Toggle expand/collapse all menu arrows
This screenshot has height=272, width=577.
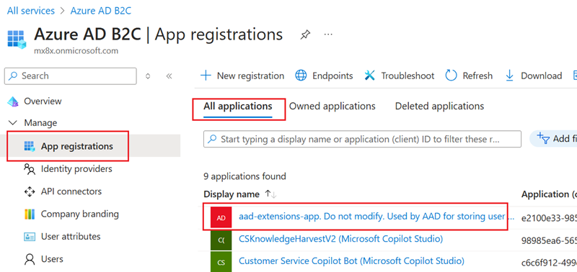tap(148, 76)
